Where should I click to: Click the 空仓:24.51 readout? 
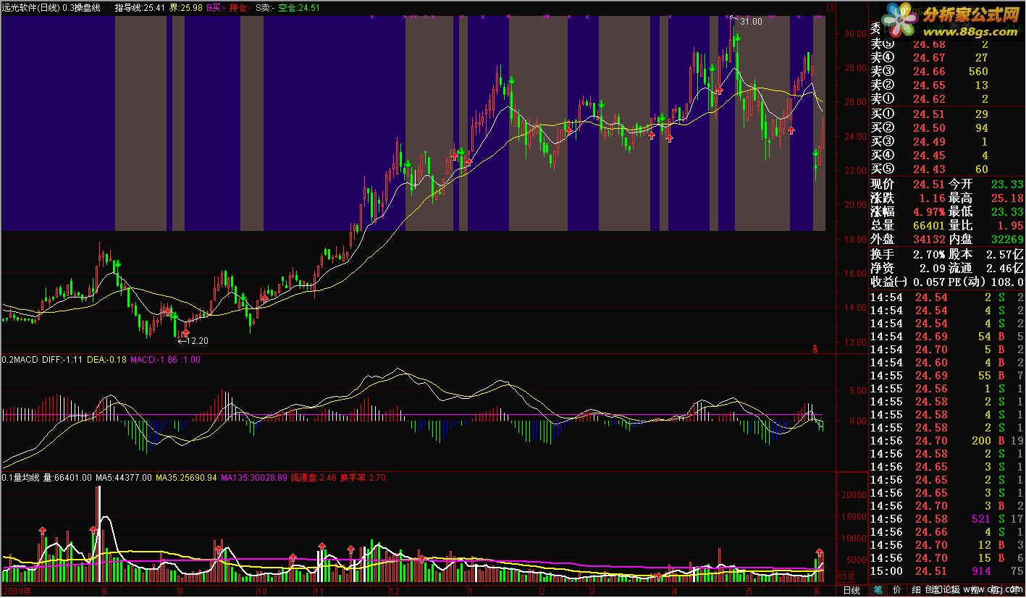tap(299, 7)
